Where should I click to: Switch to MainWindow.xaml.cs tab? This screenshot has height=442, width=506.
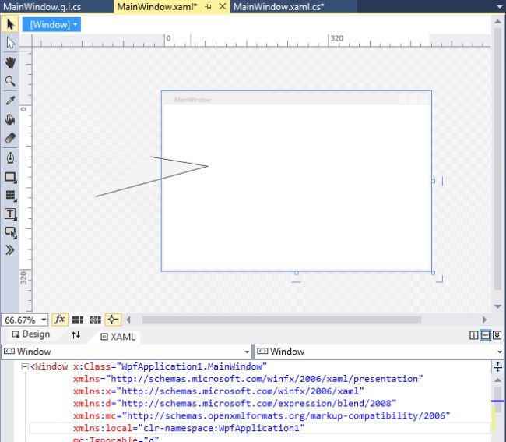point(279,7)
